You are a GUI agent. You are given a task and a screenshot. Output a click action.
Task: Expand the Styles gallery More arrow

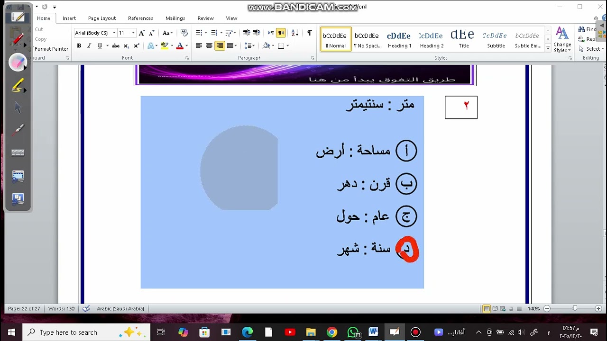pos(548,48)
